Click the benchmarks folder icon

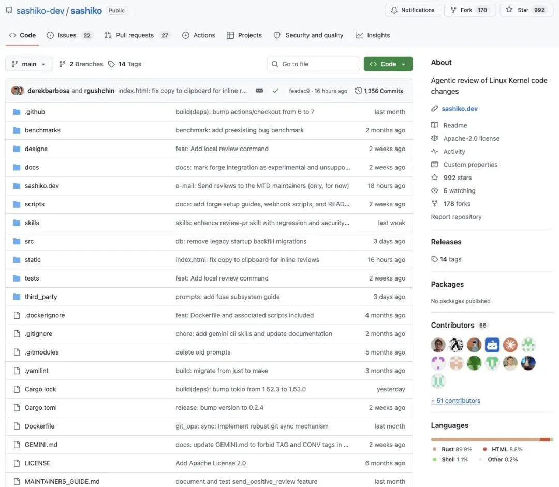tap(17, 130)
